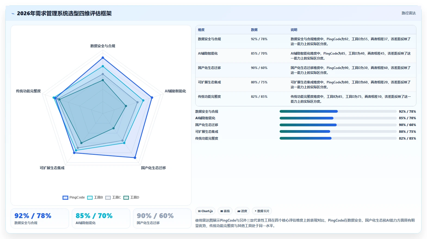The image size is (427, 239).
Task: Click radar axis label 国产化生态迁移
Action: (x=153, y=168)
